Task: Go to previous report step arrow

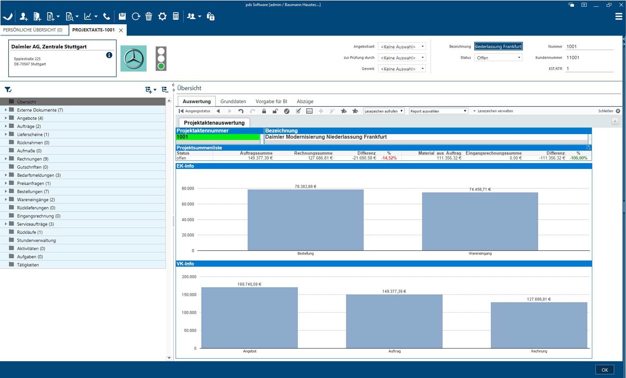Action: 218,111
